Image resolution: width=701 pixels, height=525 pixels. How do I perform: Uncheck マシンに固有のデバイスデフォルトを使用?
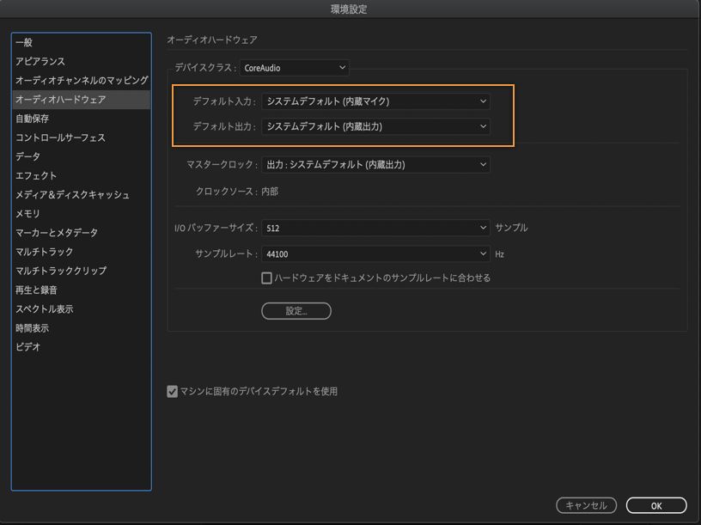coord(173,392)
